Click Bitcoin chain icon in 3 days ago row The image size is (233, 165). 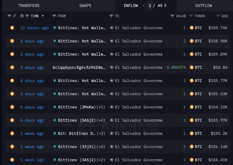point(12,67)
